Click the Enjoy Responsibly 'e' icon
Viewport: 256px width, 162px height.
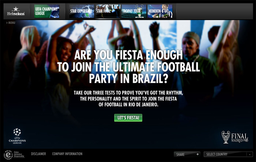click(x=8, y=155)
